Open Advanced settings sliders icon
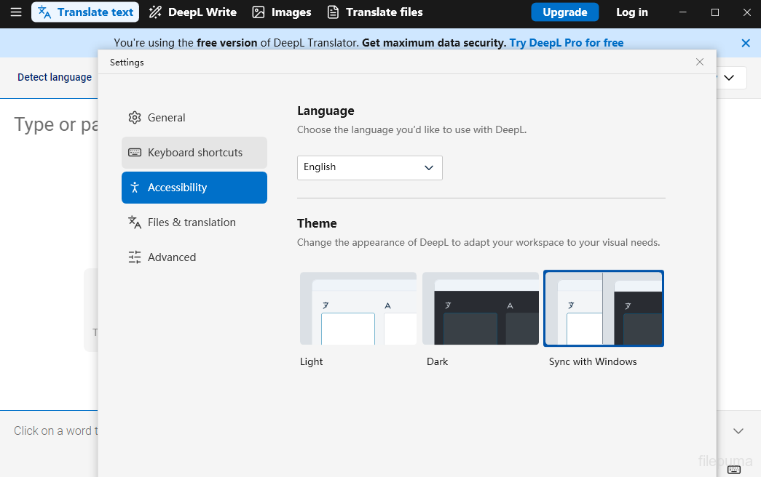This screenshot has height=477, width=761. 135,257
